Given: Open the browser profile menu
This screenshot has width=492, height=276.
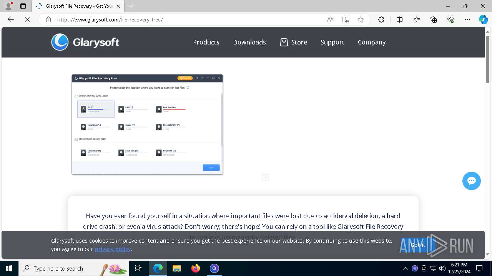Looking at the screenshot, I should pos(8,6).
